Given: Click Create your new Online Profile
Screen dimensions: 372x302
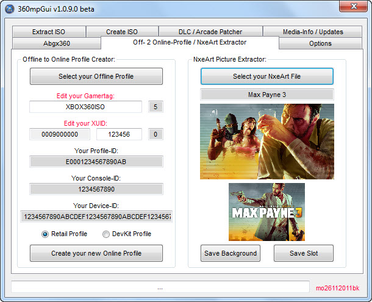Looking at the screenshot, I should 96,253.
